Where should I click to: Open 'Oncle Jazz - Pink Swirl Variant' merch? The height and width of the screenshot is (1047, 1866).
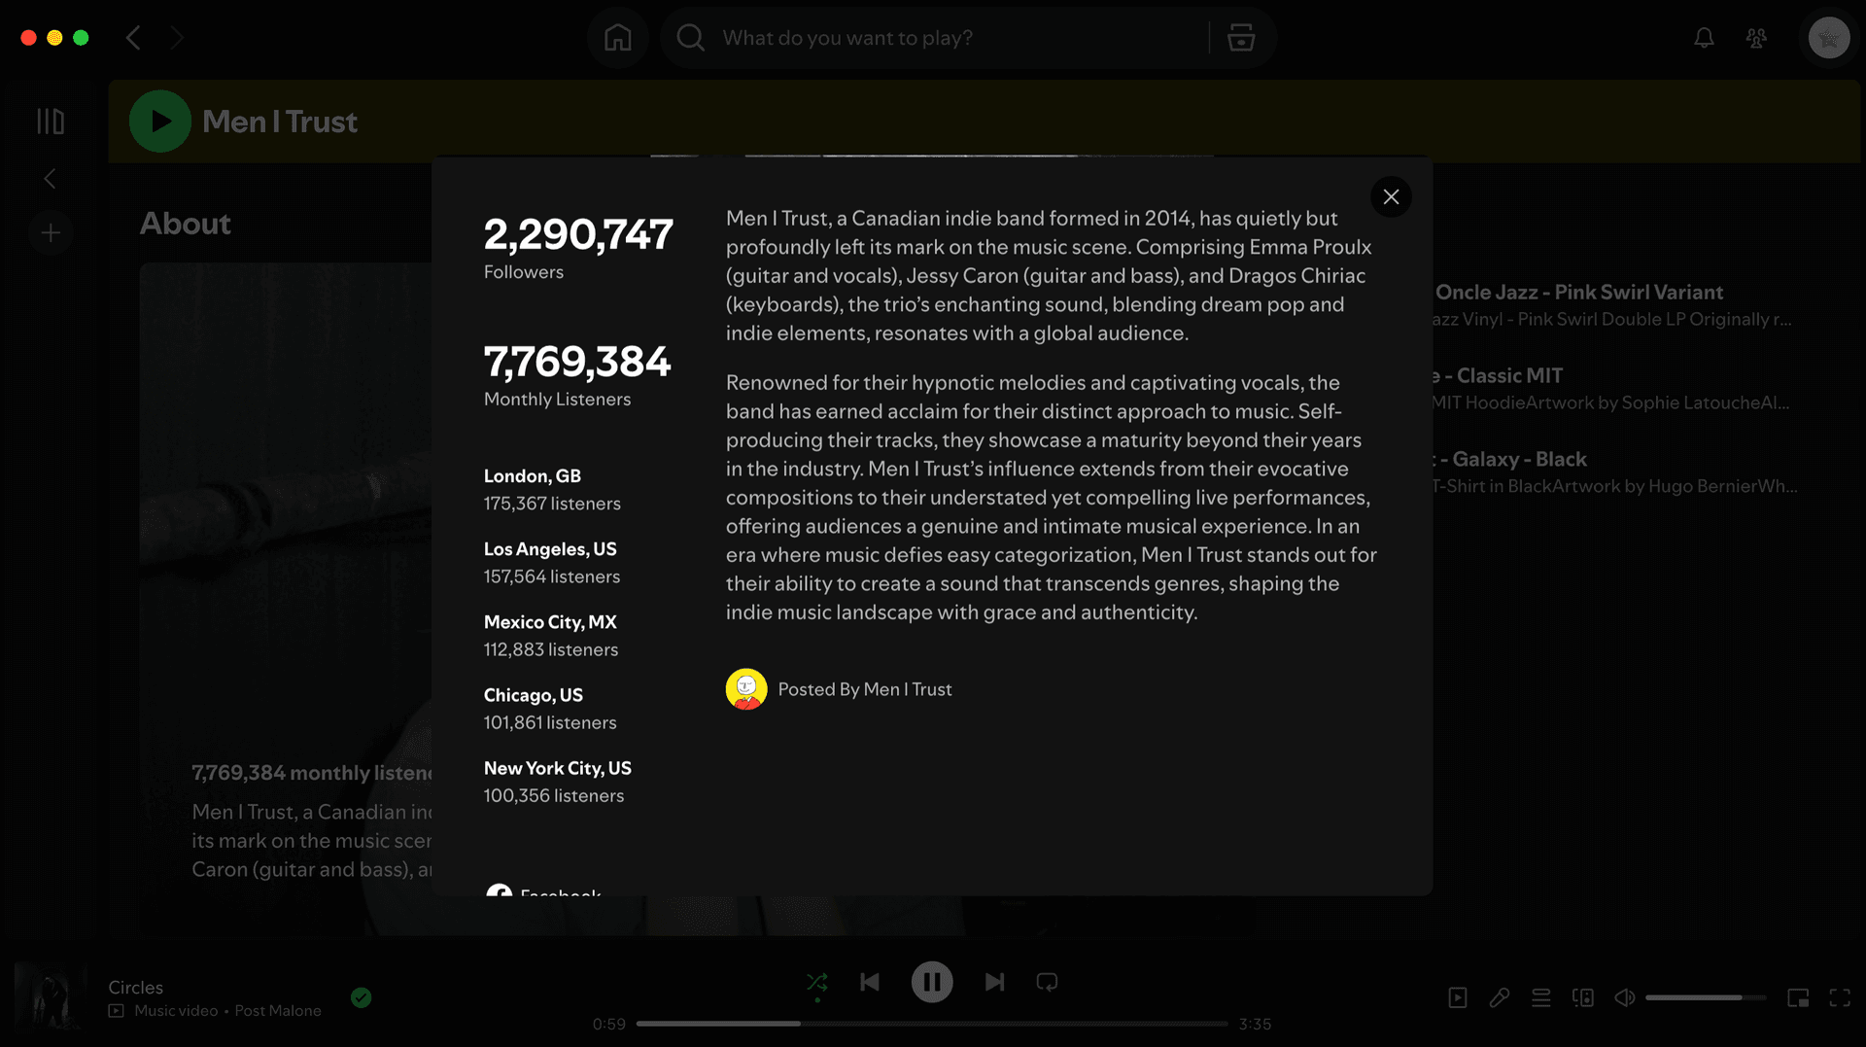(x=1579, y=293)
